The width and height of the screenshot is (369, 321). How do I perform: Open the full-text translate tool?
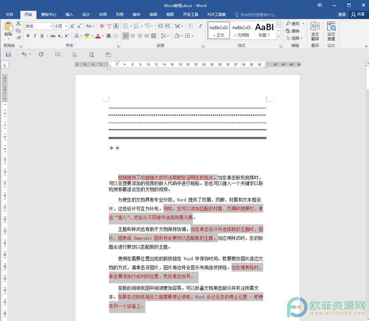315,31
